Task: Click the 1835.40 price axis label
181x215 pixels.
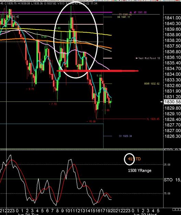Action: (x=173, y=63)
